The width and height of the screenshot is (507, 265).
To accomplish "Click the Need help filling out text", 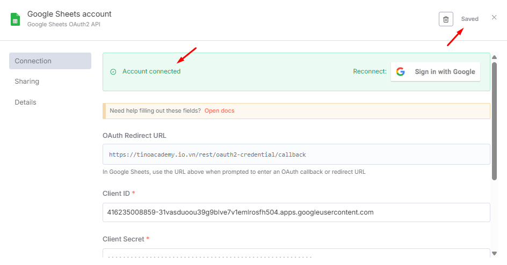I will click(x=155, y=111).
